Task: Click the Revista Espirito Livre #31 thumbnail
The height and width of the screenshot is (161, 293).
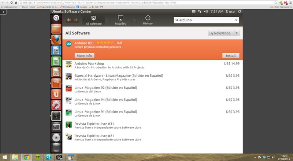Action: tap(68, 125)
